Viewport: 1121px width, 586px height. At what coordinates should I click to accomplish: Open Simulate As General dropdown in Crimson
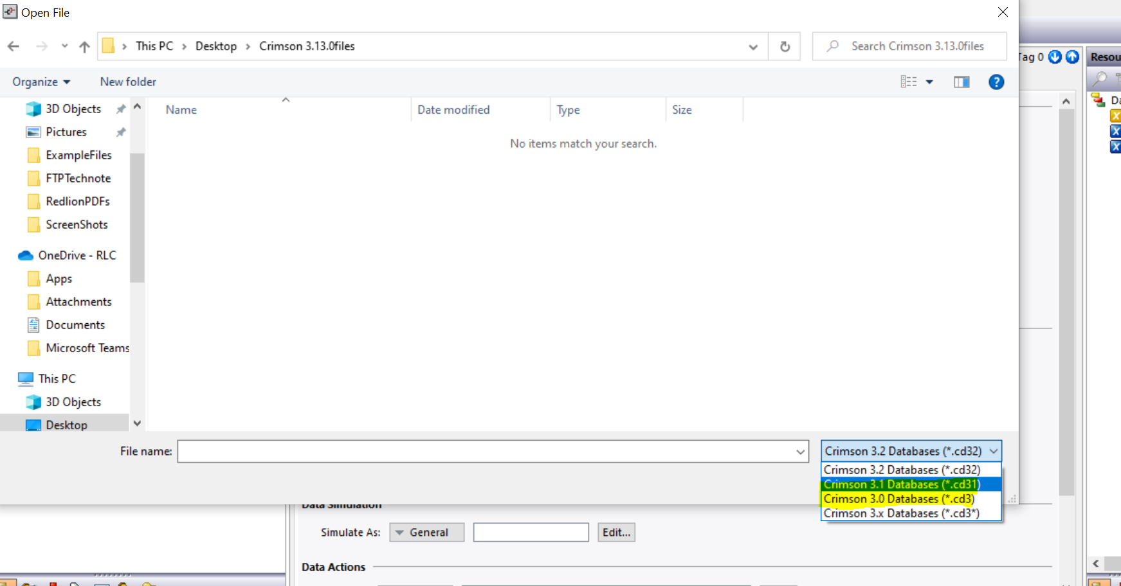coord(426,532)
